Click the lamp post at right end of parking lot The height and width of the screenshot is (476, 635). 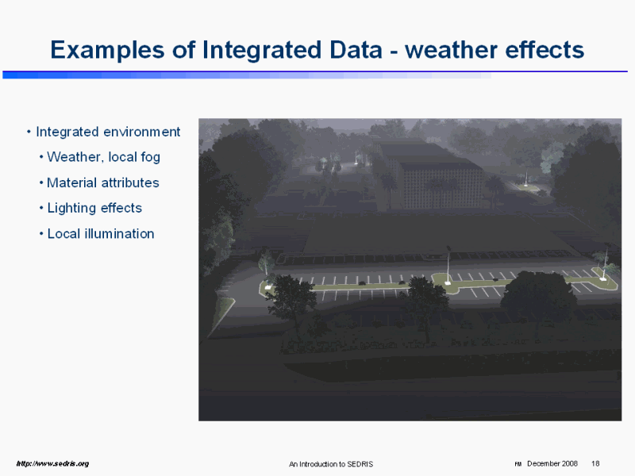tap(606, 264)
